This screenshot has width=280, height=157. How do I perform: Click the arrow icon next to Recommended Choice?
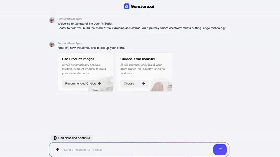99,83
